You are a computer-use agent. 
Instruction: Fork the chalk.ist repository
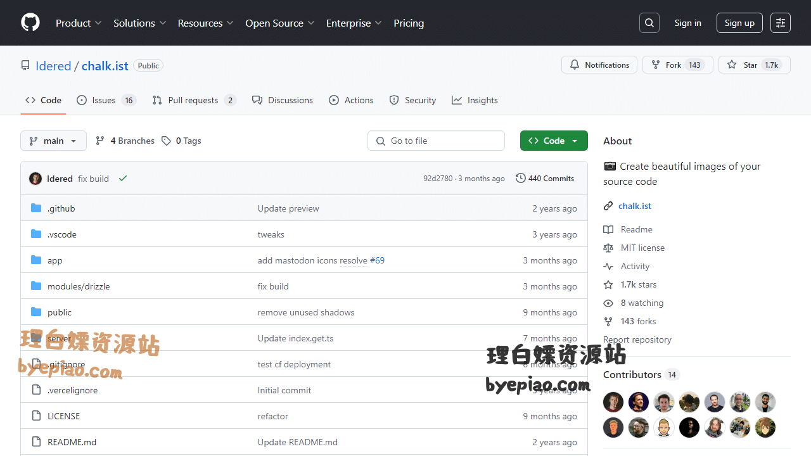[x=678, y=65]
